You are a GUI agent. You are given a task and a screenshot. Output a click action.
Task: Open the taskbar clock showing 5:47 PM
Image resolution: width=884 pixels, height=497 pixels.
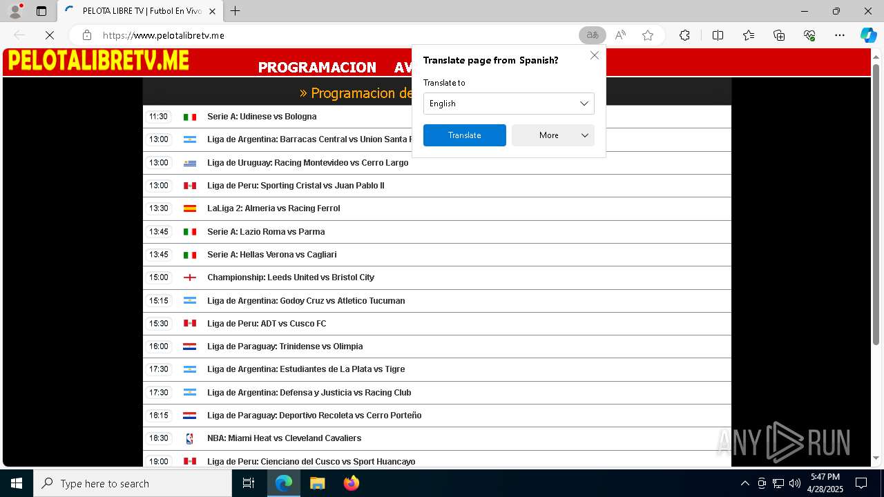coord(825,483)
